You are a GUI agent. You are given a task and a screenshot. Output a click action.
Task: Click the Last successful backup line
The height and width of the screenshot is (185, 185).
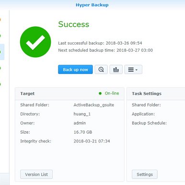pos(100,43)
